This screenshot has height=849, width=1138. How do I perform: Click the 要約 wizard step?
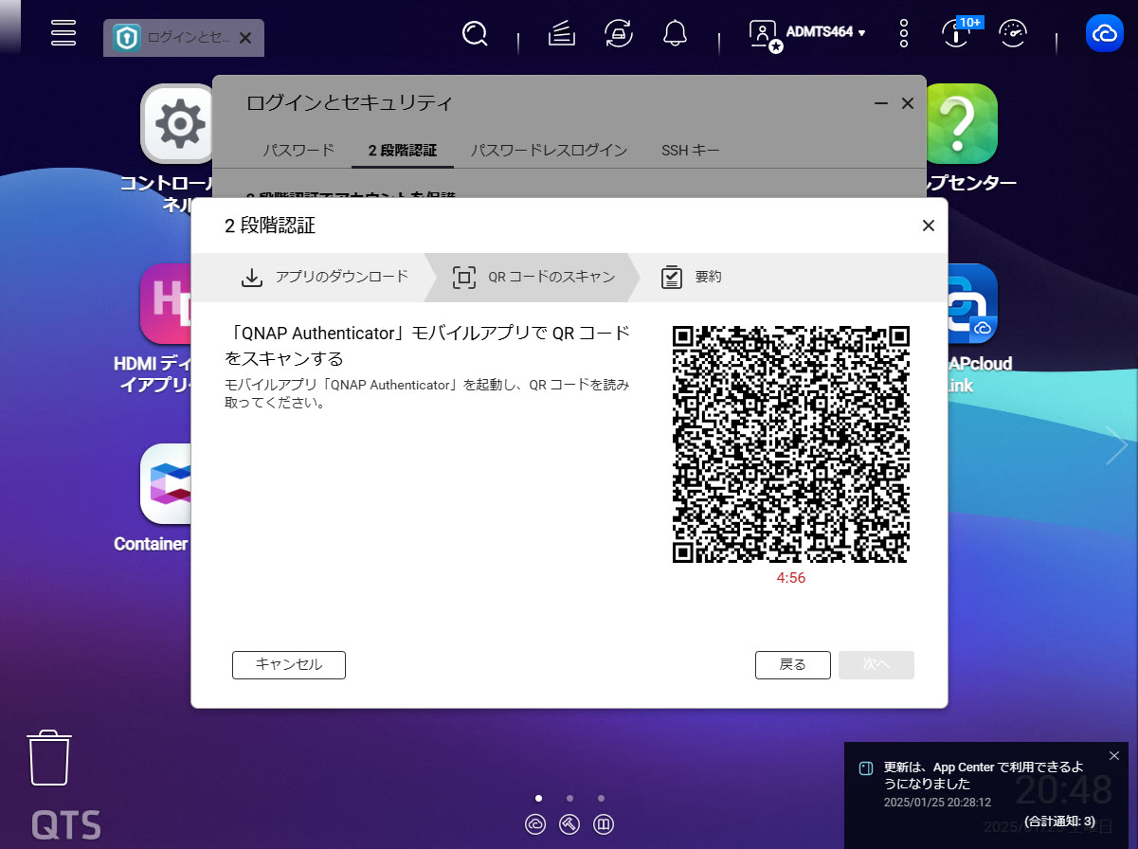point(692,277)
